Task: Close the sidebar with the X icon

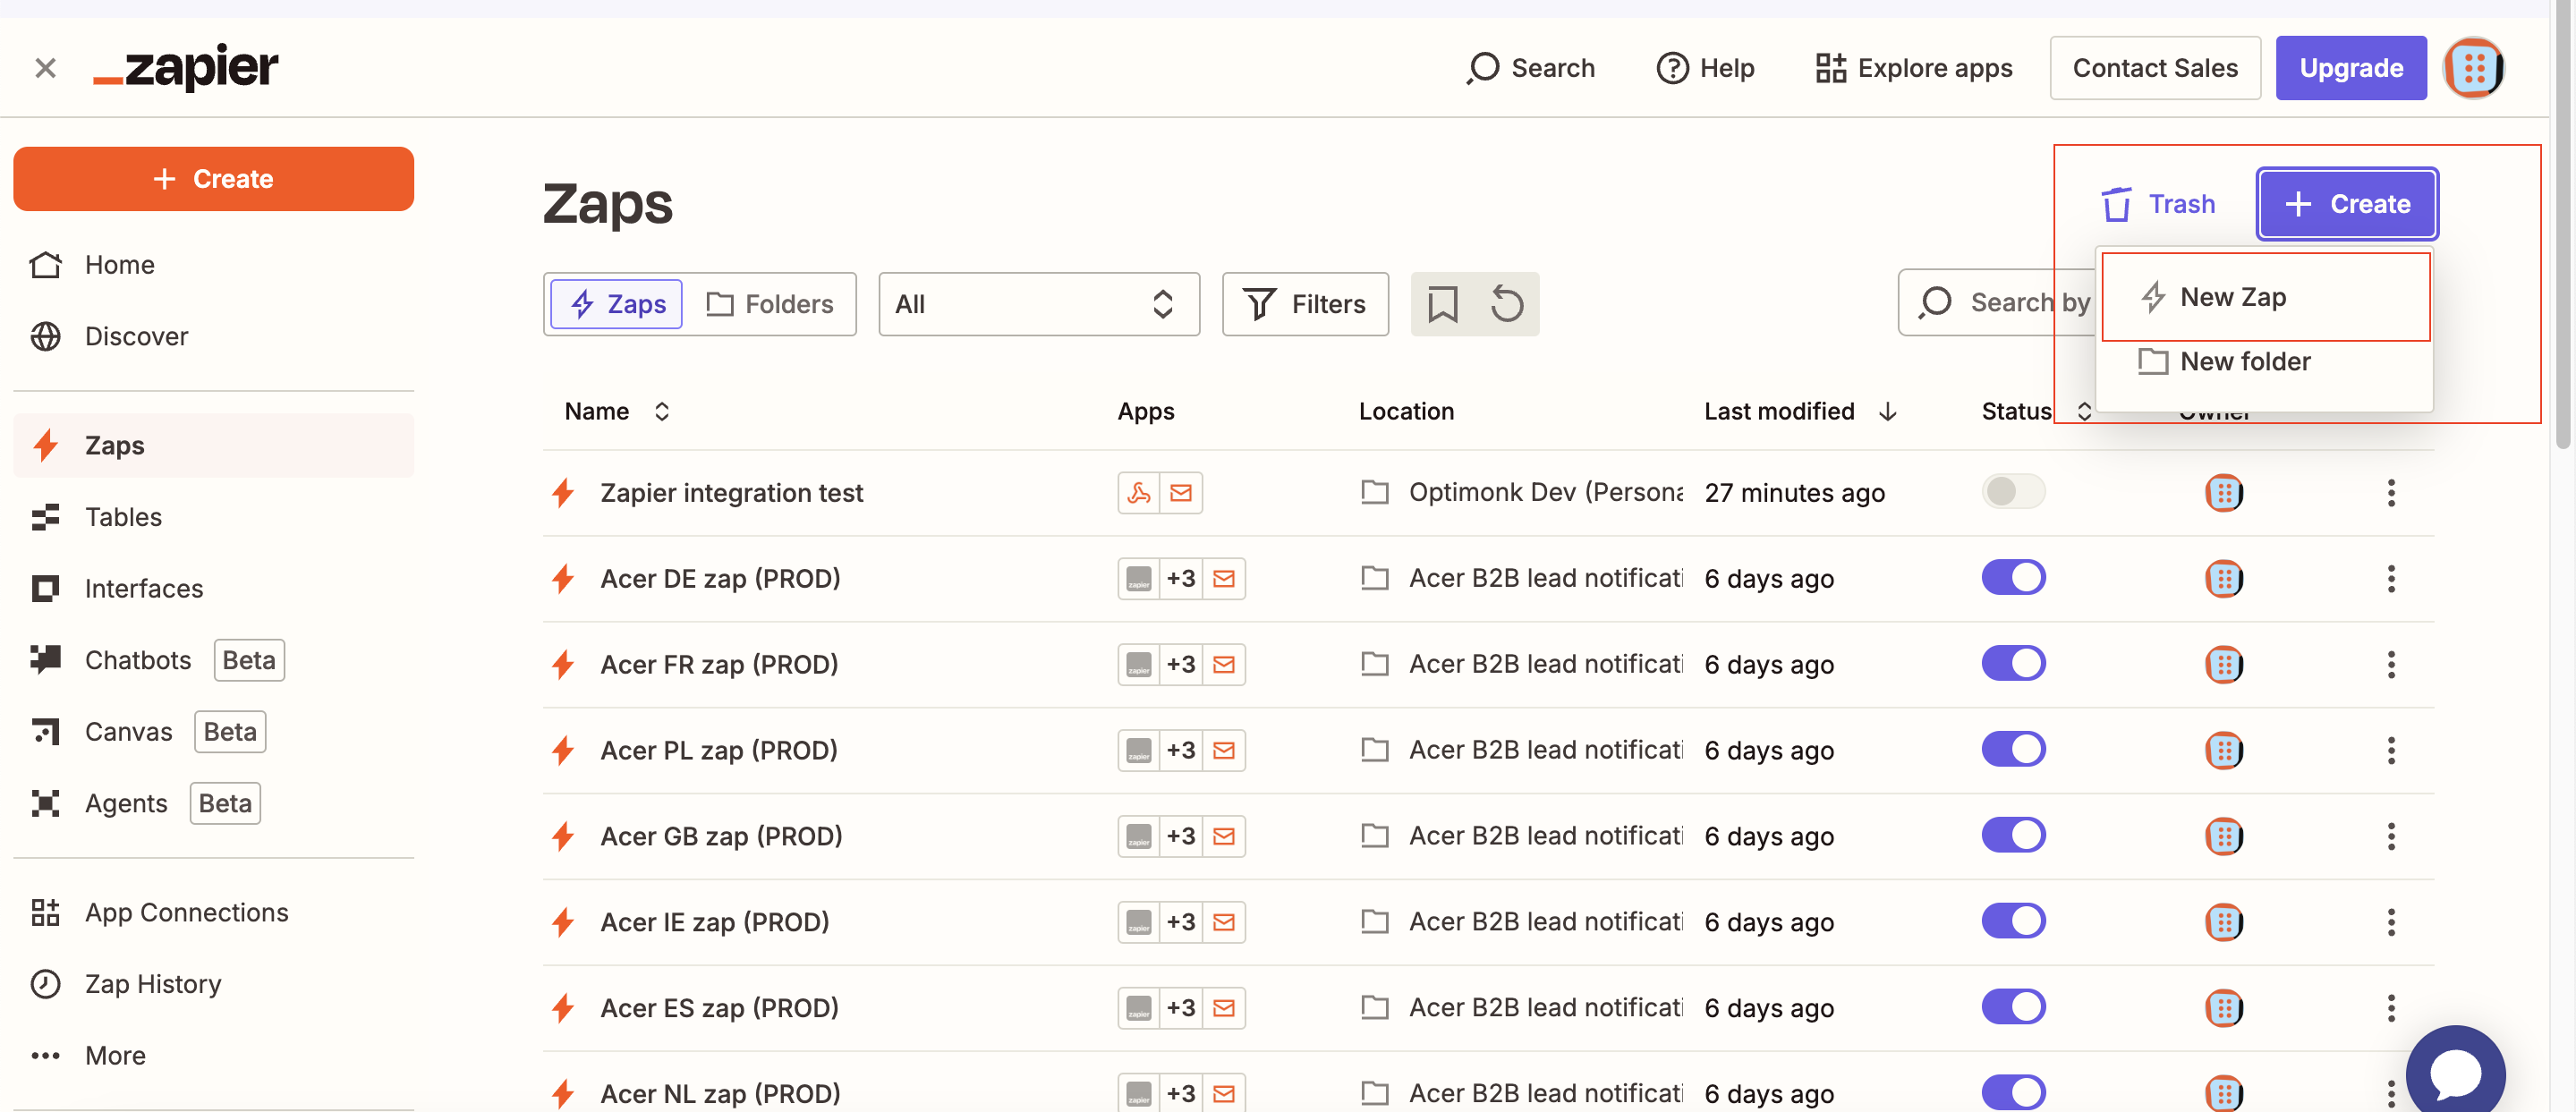Action: pyautogui.click(x=45, y=68)
